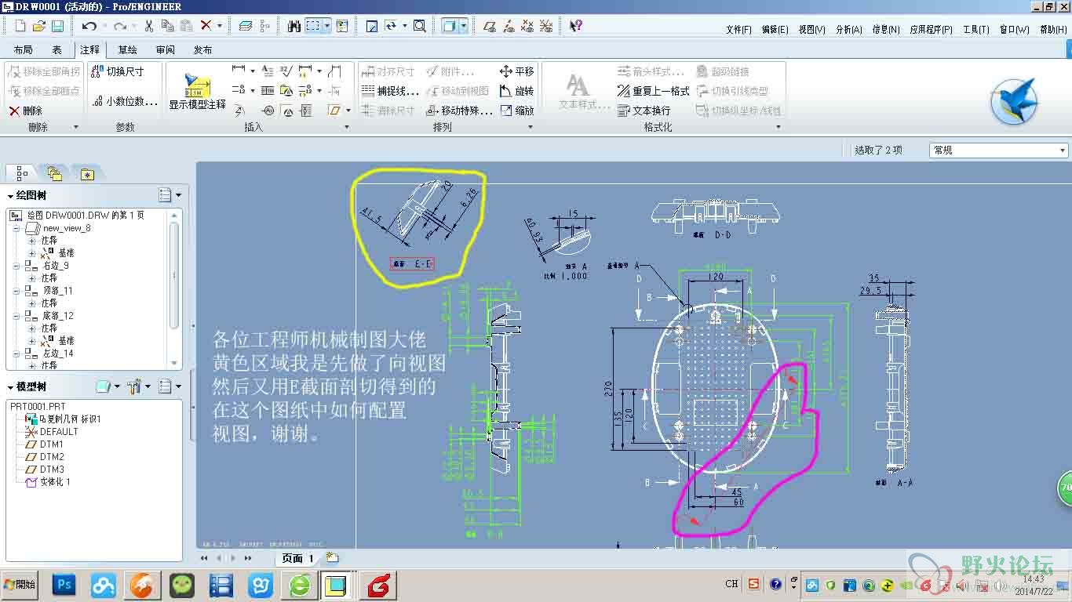Open the 分析(A) menu

(848, 30)
